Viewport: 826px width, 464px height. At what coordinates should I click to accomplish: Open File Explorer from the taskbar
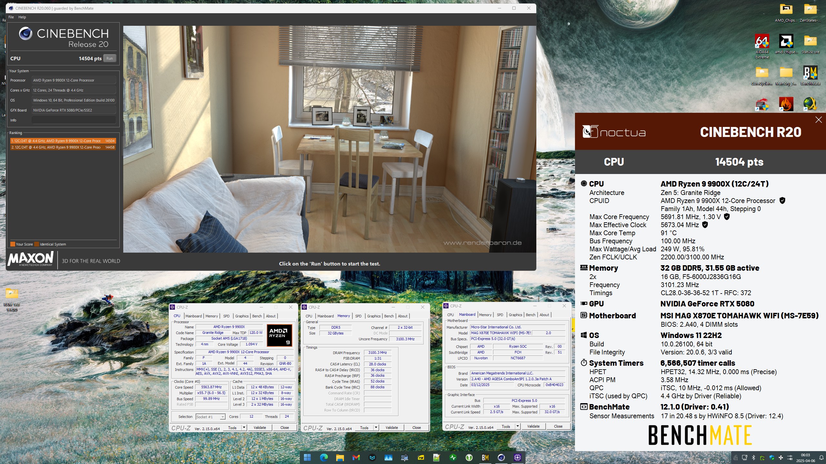(x=340, y=457)
